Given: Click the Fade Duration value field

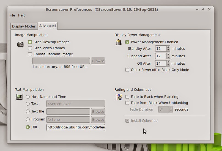Looking at the screenshot, I should coord(164,109).
